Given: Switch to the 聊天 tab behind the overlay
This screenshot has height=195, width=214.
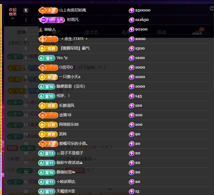Looking at the screenshot, I should point(56,32).
